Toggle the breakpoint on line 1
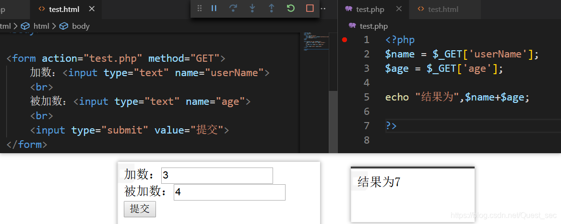Viewport: 561px width, 224px height. (345, 40)
